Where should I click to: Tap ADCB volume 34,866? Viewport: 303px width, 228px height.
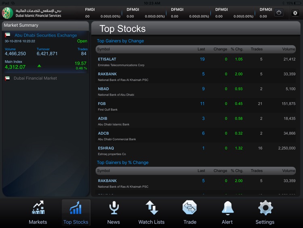tap(290, 133)
